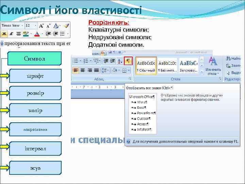Click Decrease Indent in ribbon
The width and height of the screenshot is (245, 184).
[106, 61]
